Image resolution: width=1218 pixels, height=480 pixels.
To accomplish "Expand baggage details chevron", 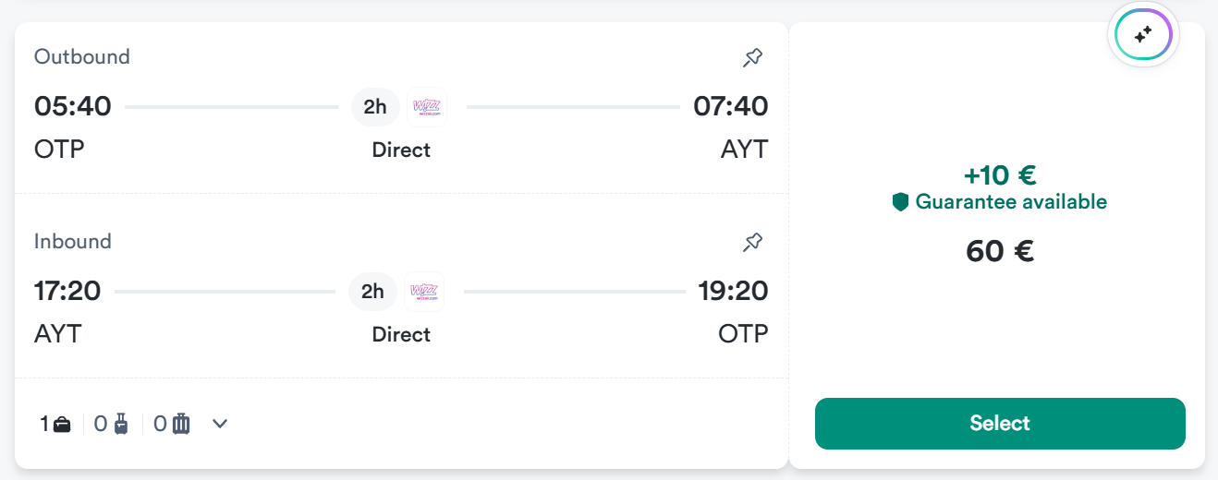I will click(220, 424).
